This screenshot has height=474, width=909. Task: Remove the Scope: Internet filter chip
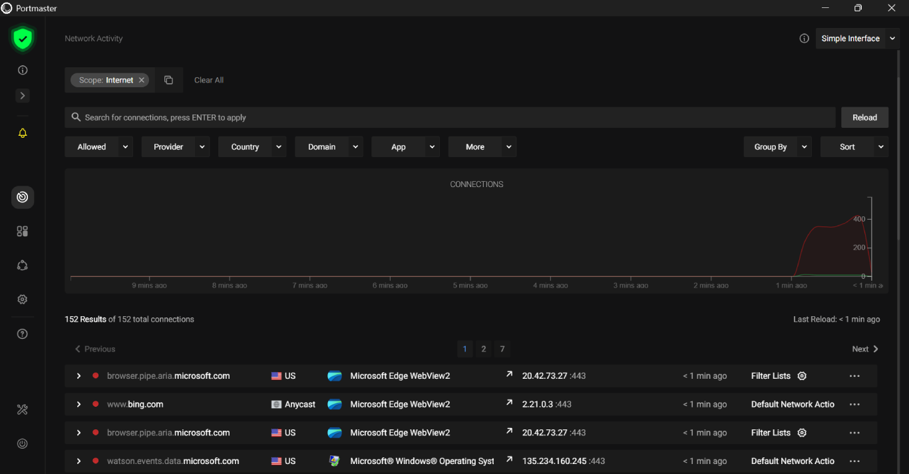click(142, 80)
